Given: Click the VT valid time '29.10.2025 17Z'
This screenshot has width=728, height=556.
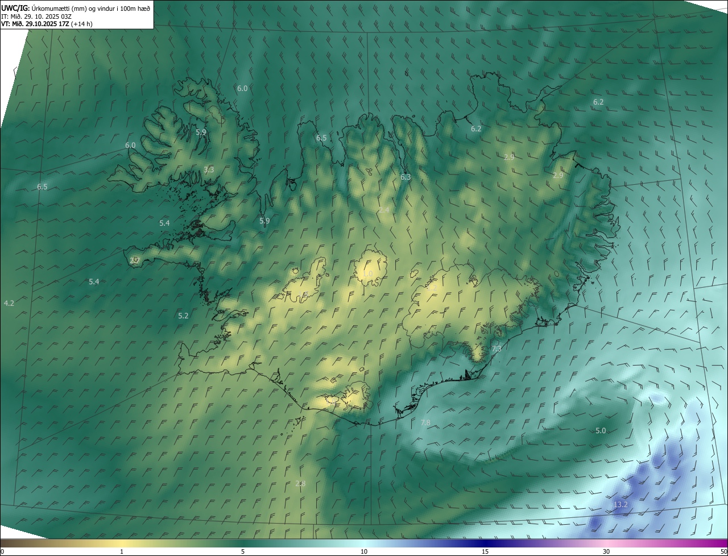Looking at the screenshot, I should [x=47, y=24].
